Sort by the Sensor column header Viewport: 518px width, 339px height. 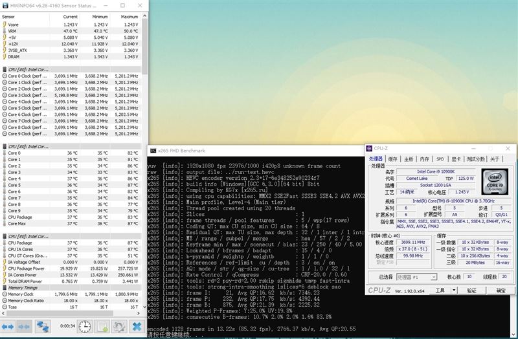25,17
